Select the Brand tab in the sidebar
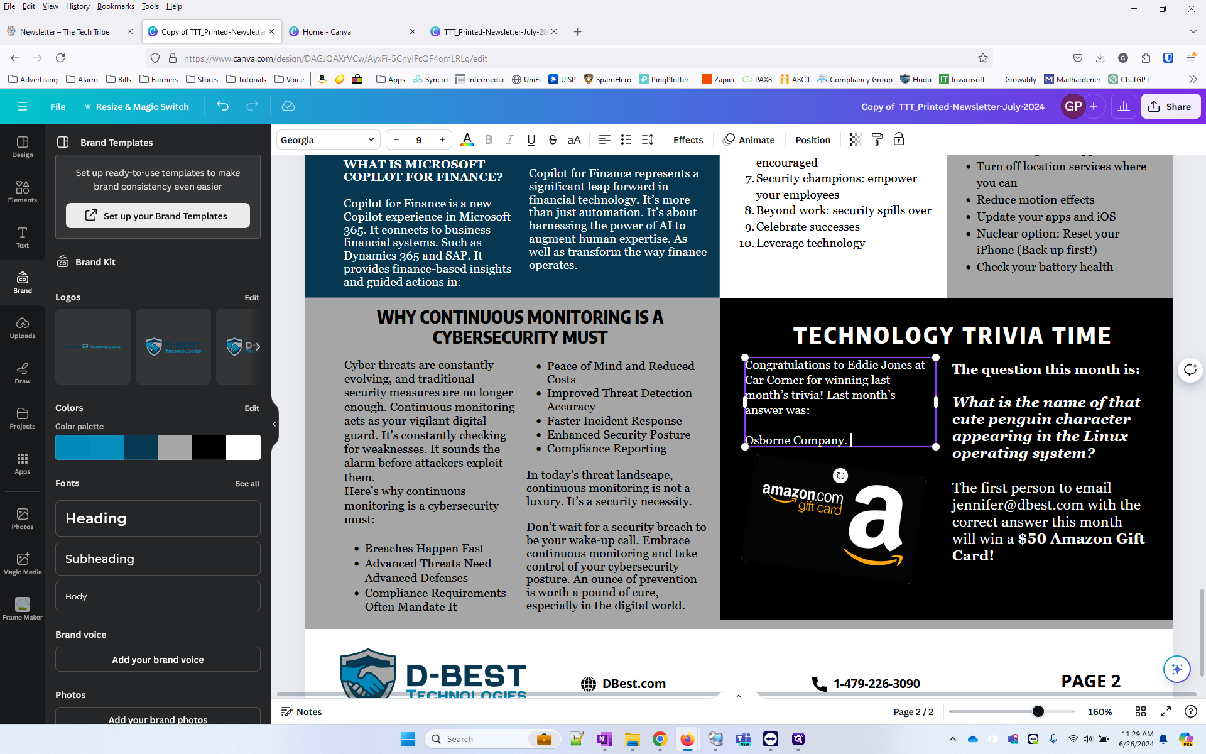 23,282
